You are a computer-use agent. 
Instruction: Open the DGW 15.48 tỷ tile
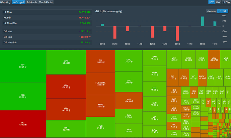pos(155,131)
